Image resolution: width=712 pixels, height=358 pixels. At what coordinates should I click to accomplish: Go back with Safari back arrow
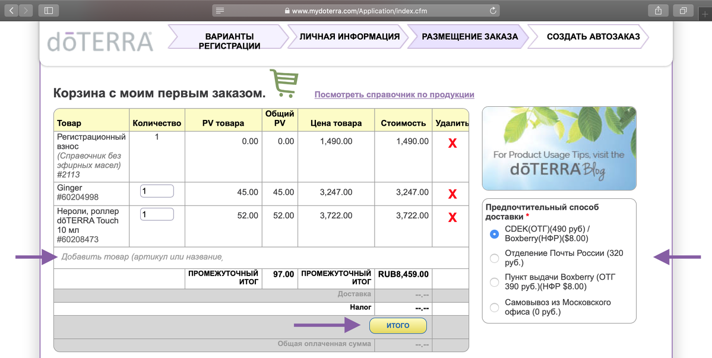(11, 11)
